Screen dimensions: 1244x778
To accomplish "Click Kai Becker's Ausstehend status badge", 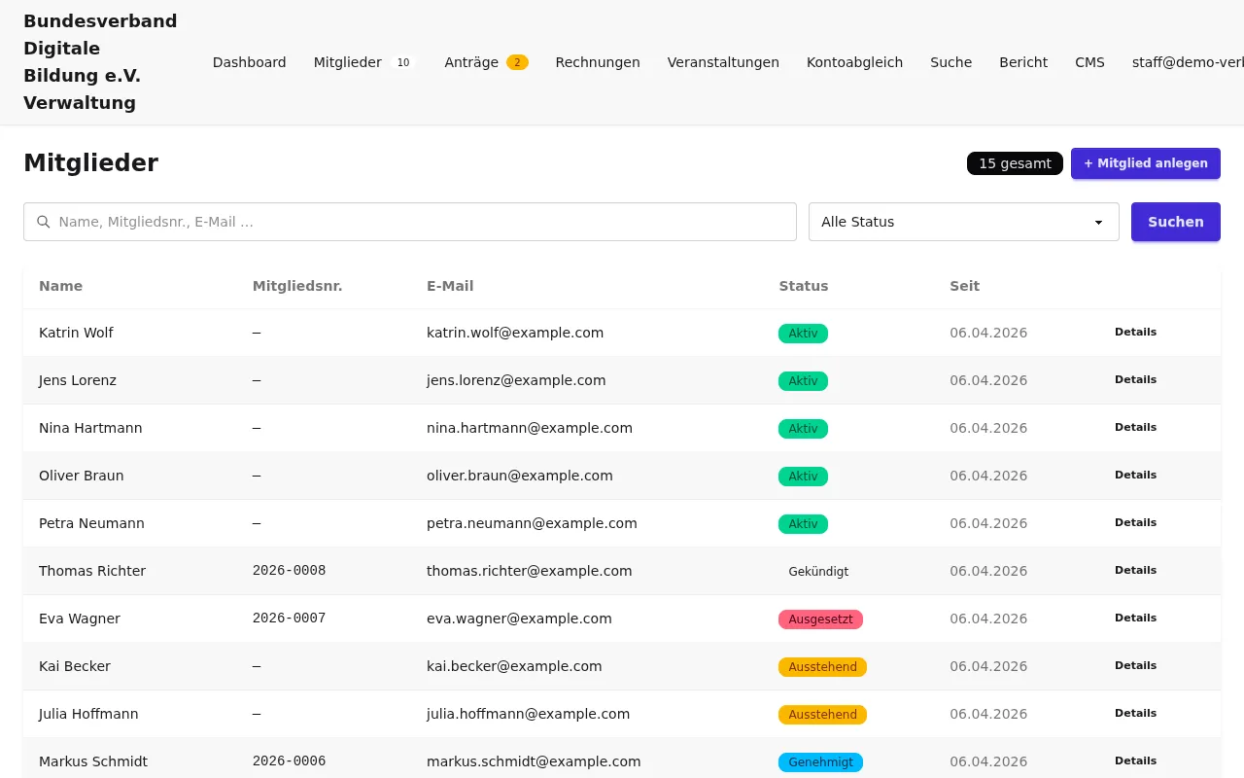I will pyautogui.click(x=822, y=667).
